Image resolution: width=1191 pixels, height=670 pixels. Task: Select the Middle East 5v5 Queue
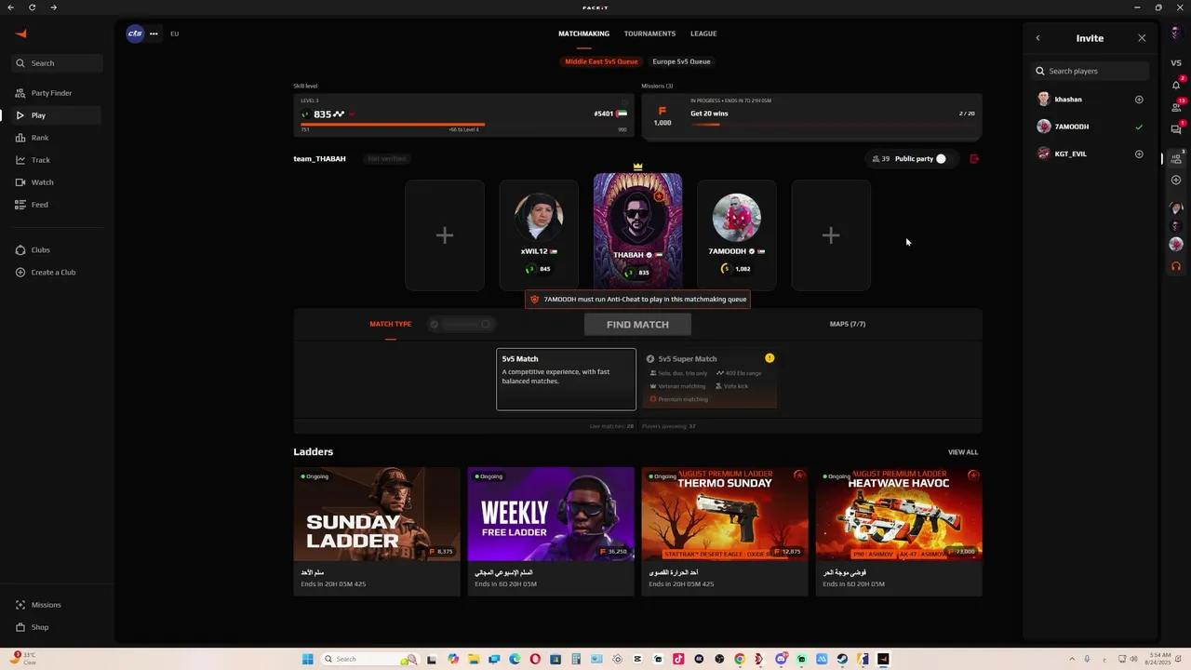[601, 61]
